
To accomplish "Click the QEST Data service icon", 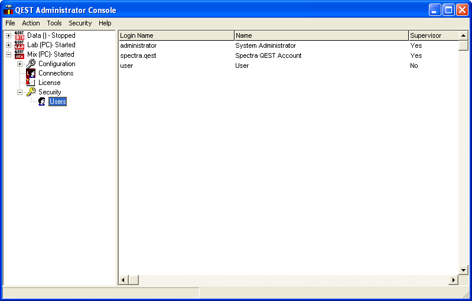I will 19,35.
